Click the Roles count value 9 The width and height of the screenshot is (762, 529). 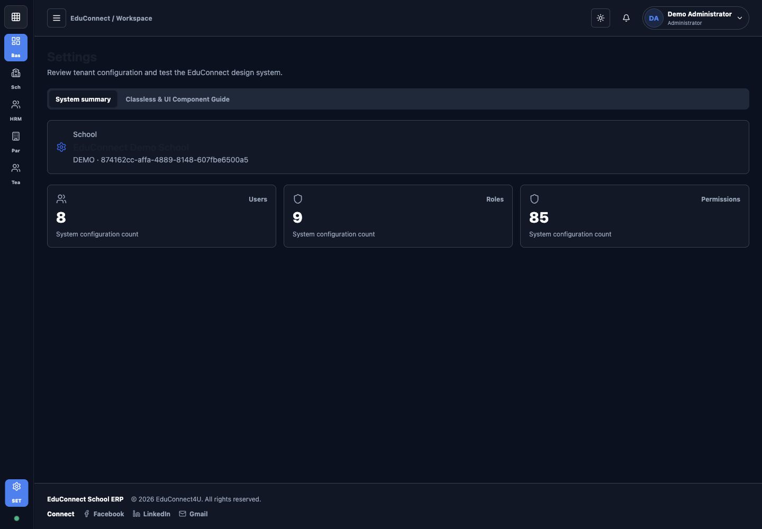click(x=297, y=217)
